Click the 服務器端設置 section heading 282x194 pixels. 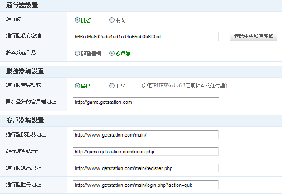point(25,71)
